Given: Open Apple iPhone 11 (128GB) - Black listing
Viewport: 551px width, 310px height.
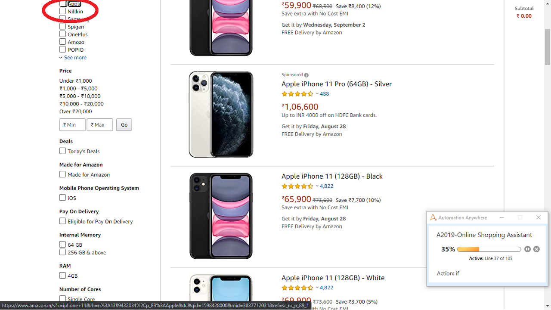Looking at the screenshot, I should point(332,176).
